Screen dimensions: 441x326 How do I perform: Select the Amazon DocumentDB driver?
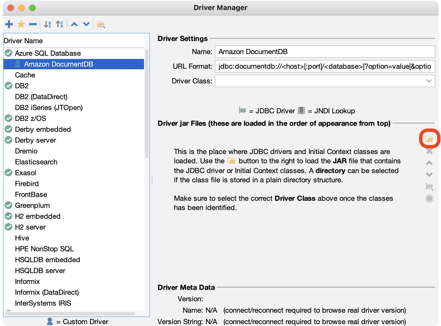click(x=74, y=64)
